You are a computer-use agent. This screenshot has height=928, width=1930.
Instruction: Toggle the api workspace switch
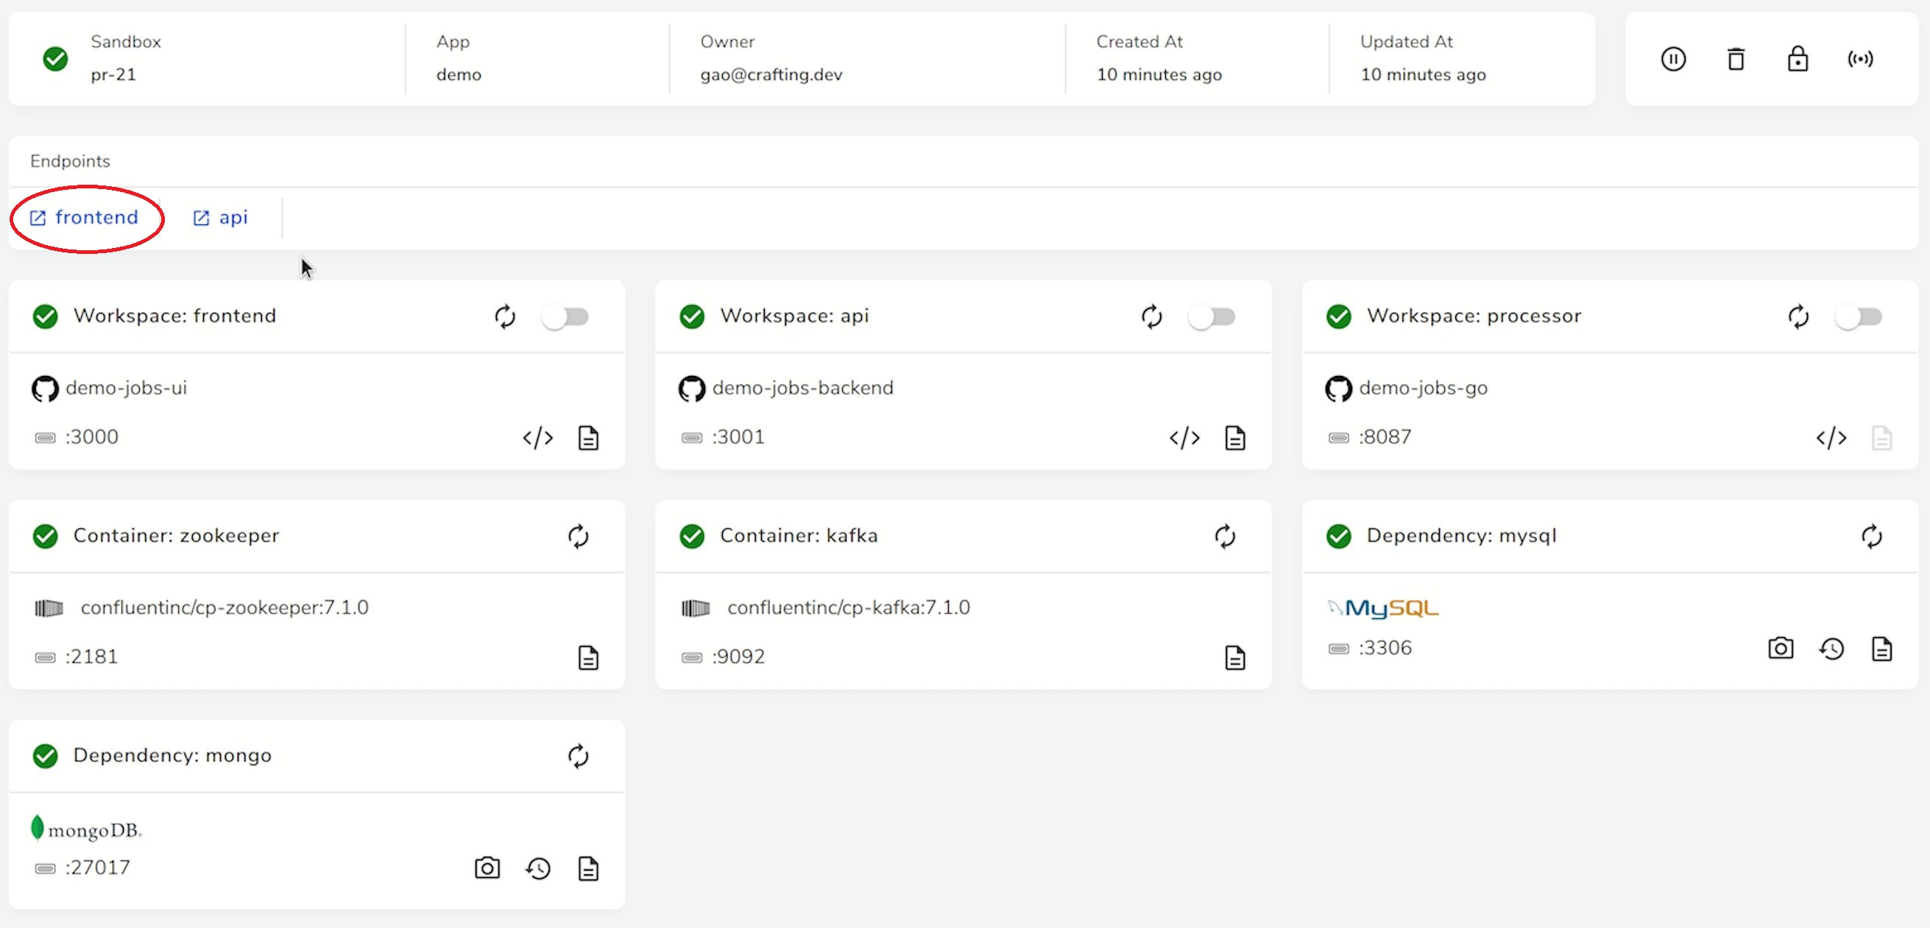click(x=1212, y=317)
